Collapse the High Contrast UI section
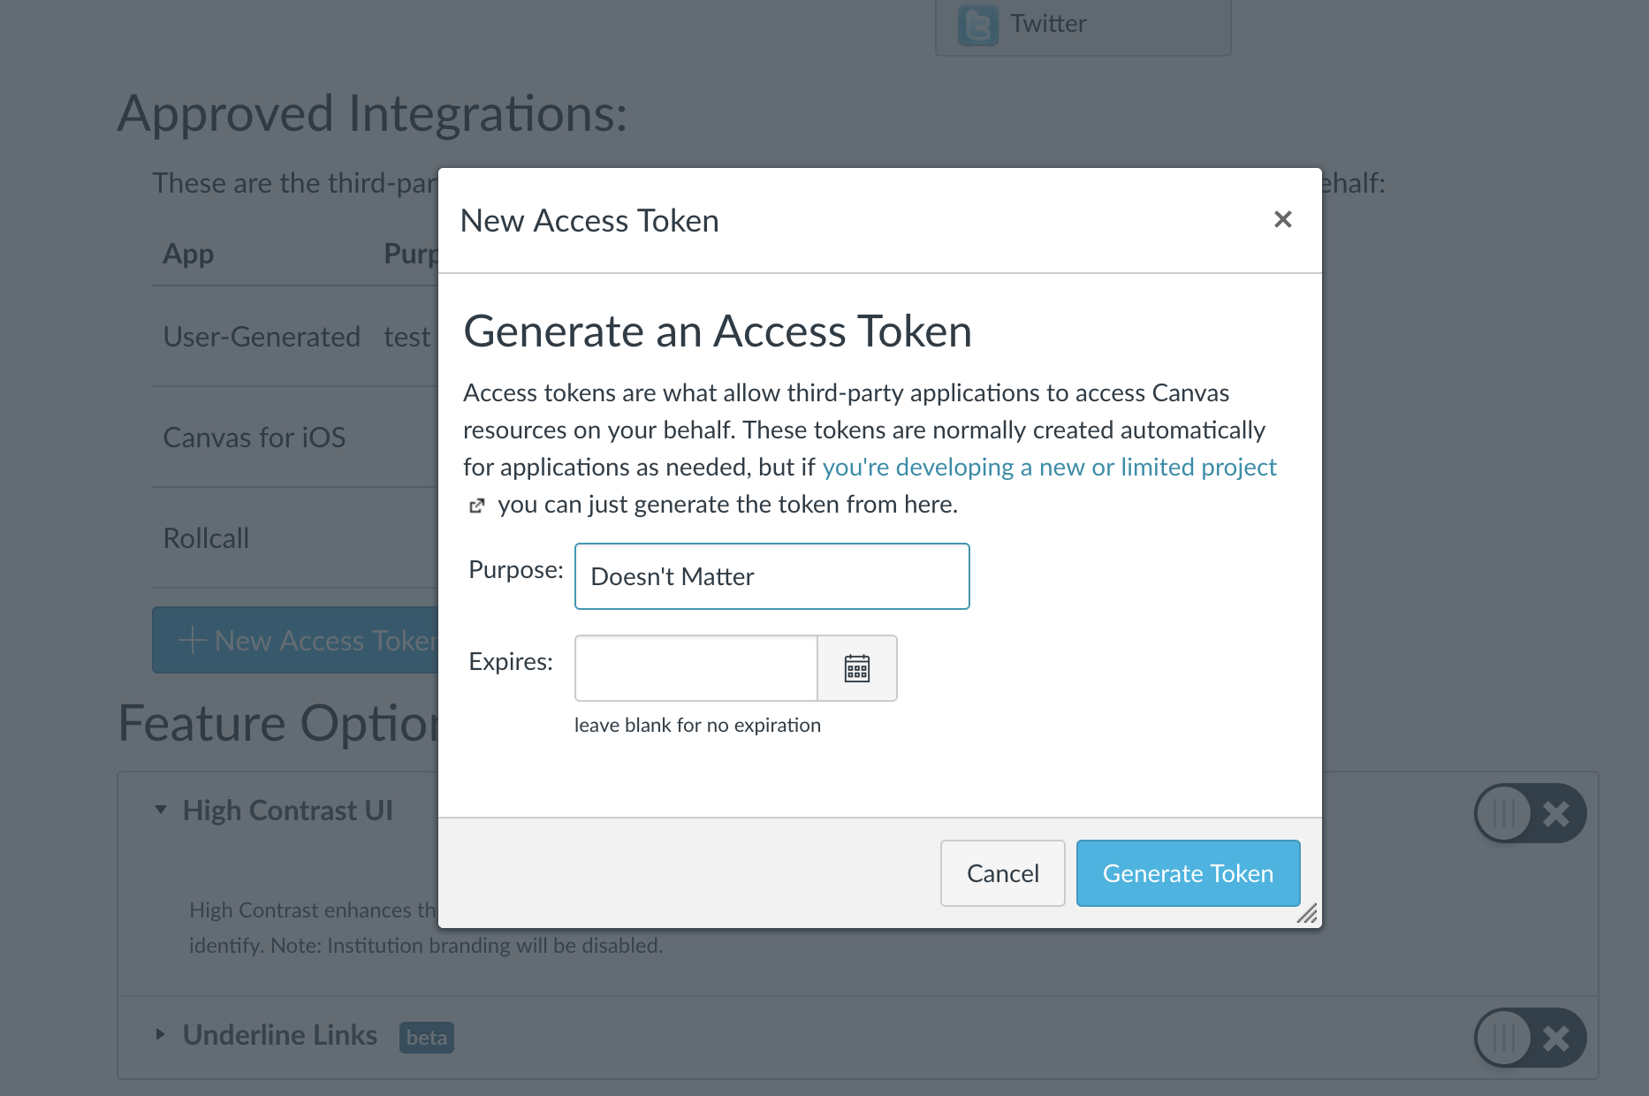 161,809
